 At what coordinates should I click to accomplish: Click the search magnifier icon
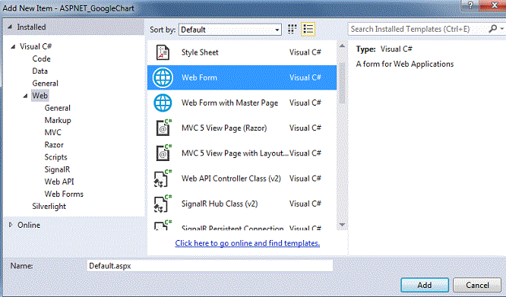tap(492, 29)
